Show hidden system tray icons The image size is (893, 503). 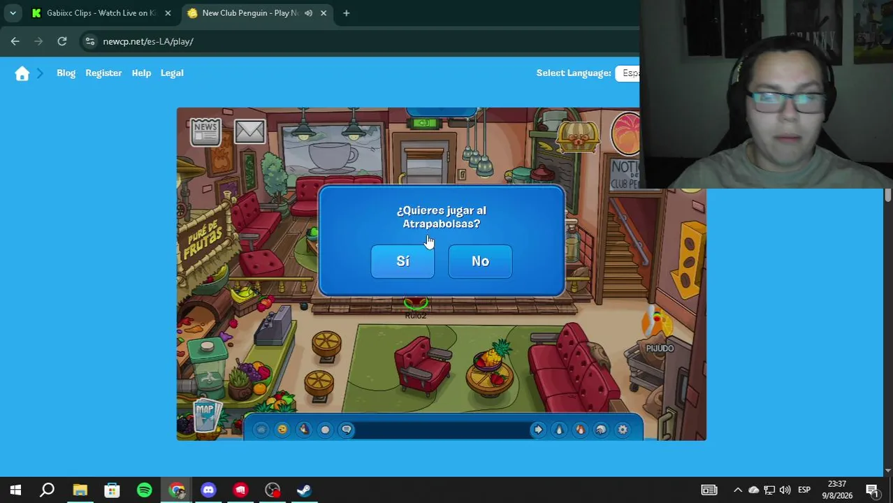click(x=738, y=490)
